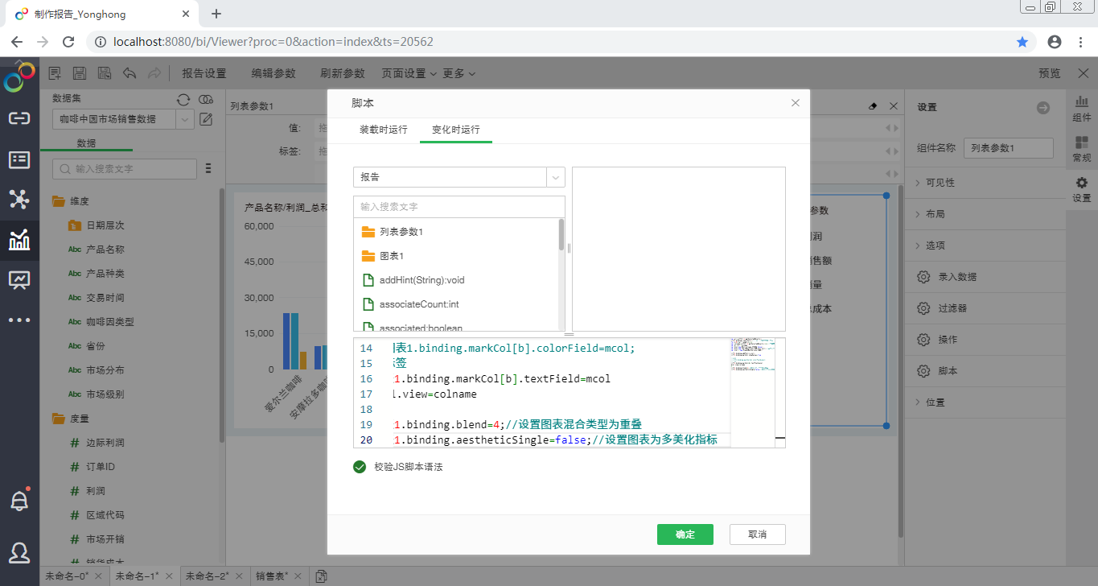Switch to the 装载时运行 tab

tap(383, 130)
